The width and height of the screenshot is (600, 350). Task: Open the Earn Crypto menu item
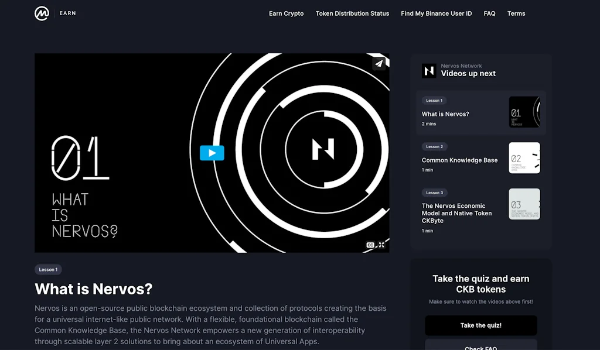tap(286, 13)
